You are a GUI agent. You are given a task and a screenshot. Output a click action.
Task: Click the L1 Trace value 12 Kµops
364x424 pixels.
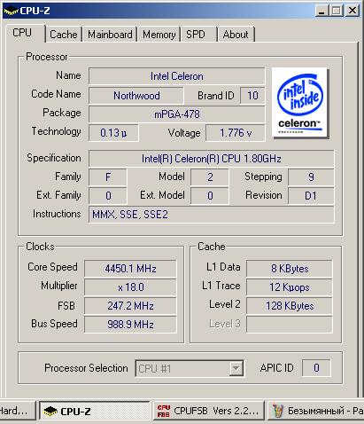point(290,287)
